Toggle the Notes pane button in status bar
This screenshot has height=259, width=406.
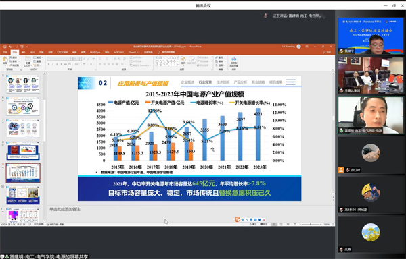pyautogui.click(x=253, y=225)
